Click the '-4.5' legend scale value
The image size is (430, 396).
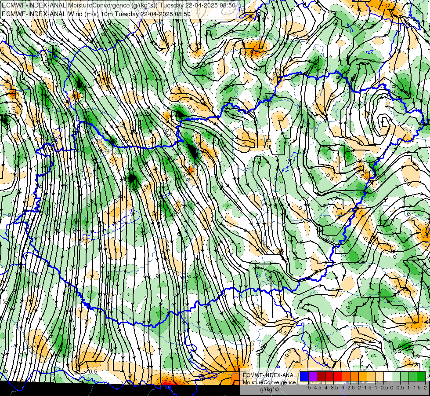tap(317, 388)
